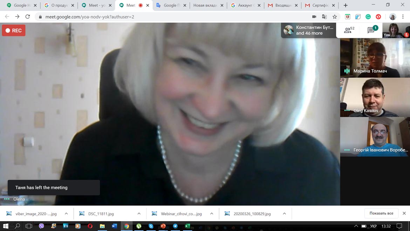The width and height of the screenshot is (410, 231).
Task: Bookmark this page with the star icon
Action: (335, 17)
